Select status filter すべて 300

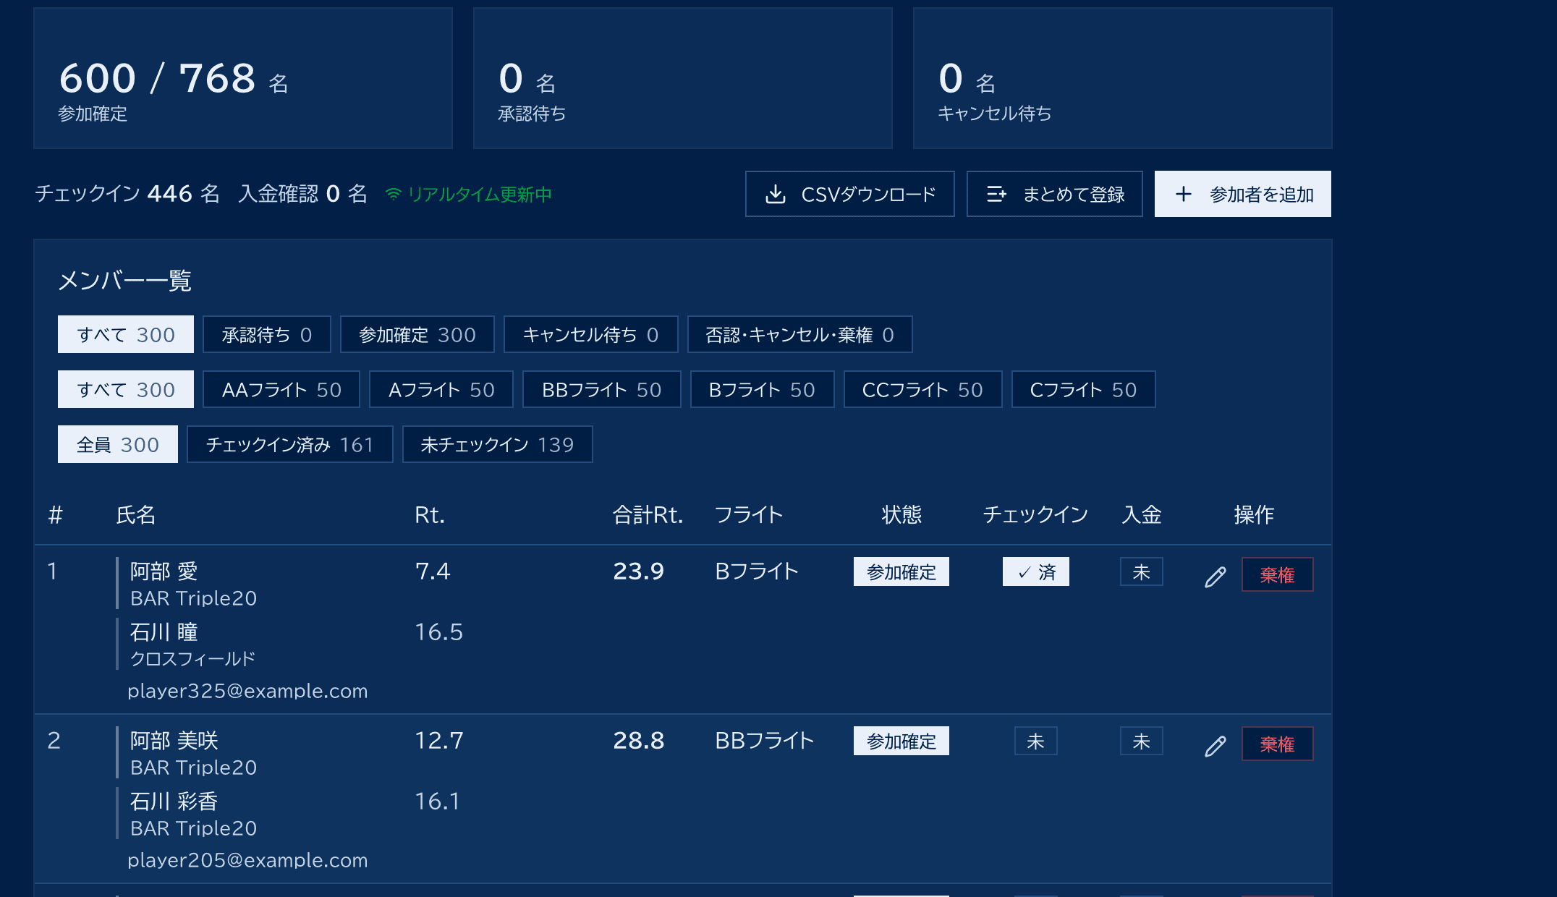click(x=126, y=334)
